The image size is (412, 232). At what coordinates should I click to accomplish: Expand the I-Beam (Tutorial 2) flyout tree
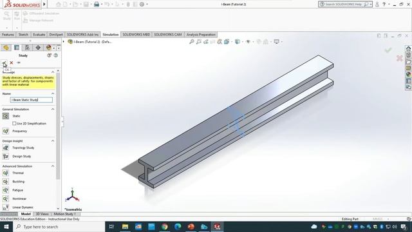63,41
